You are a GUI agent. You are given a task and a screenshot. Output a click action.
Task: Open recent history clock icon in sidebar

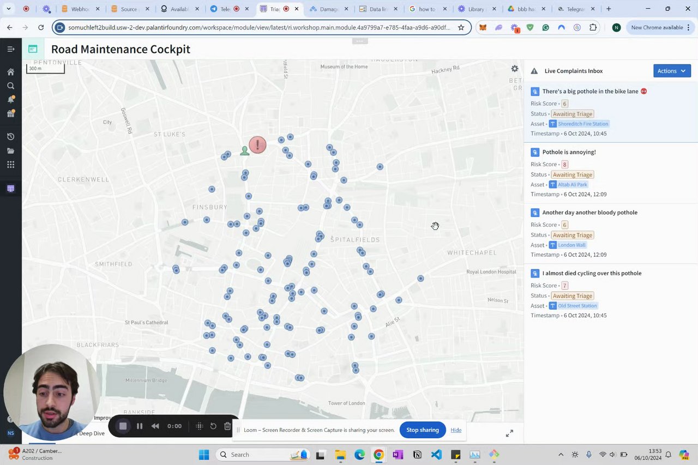click(10, 136)
